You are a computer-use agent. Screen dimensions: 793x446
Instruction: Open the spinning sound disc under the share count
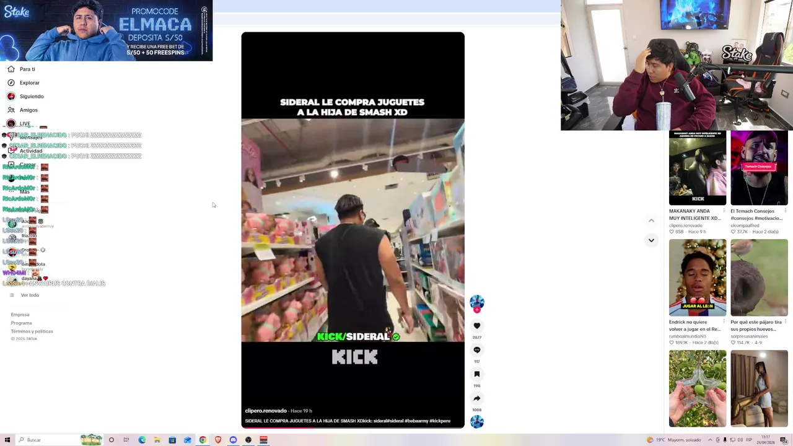pyautogui.click(x=477, y=422)
